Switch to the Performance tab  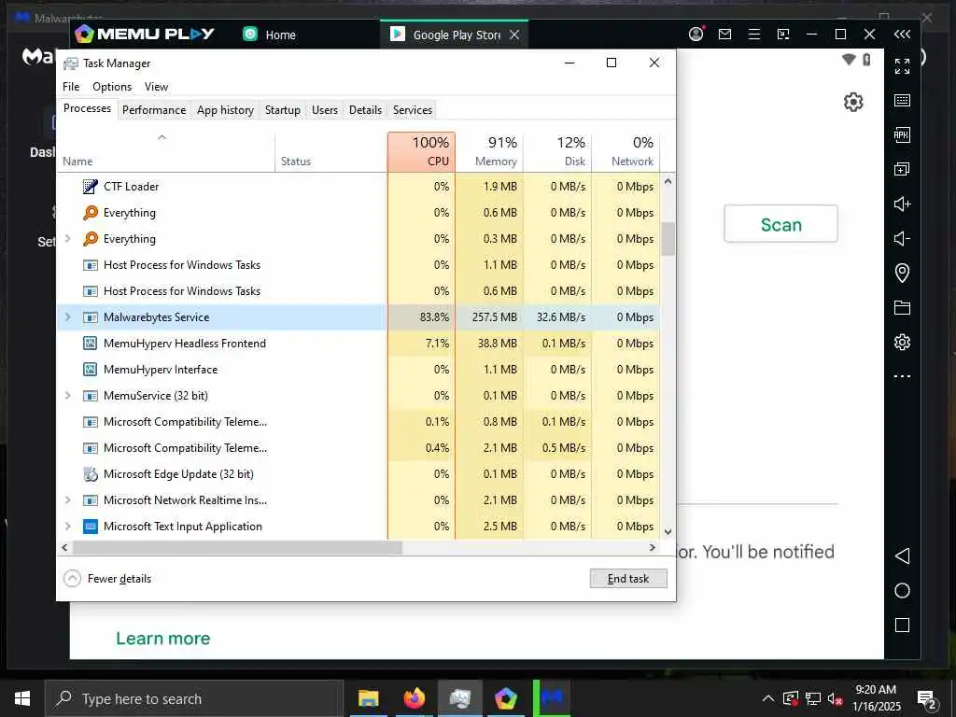pyautogui.click(x=154, y=110)
